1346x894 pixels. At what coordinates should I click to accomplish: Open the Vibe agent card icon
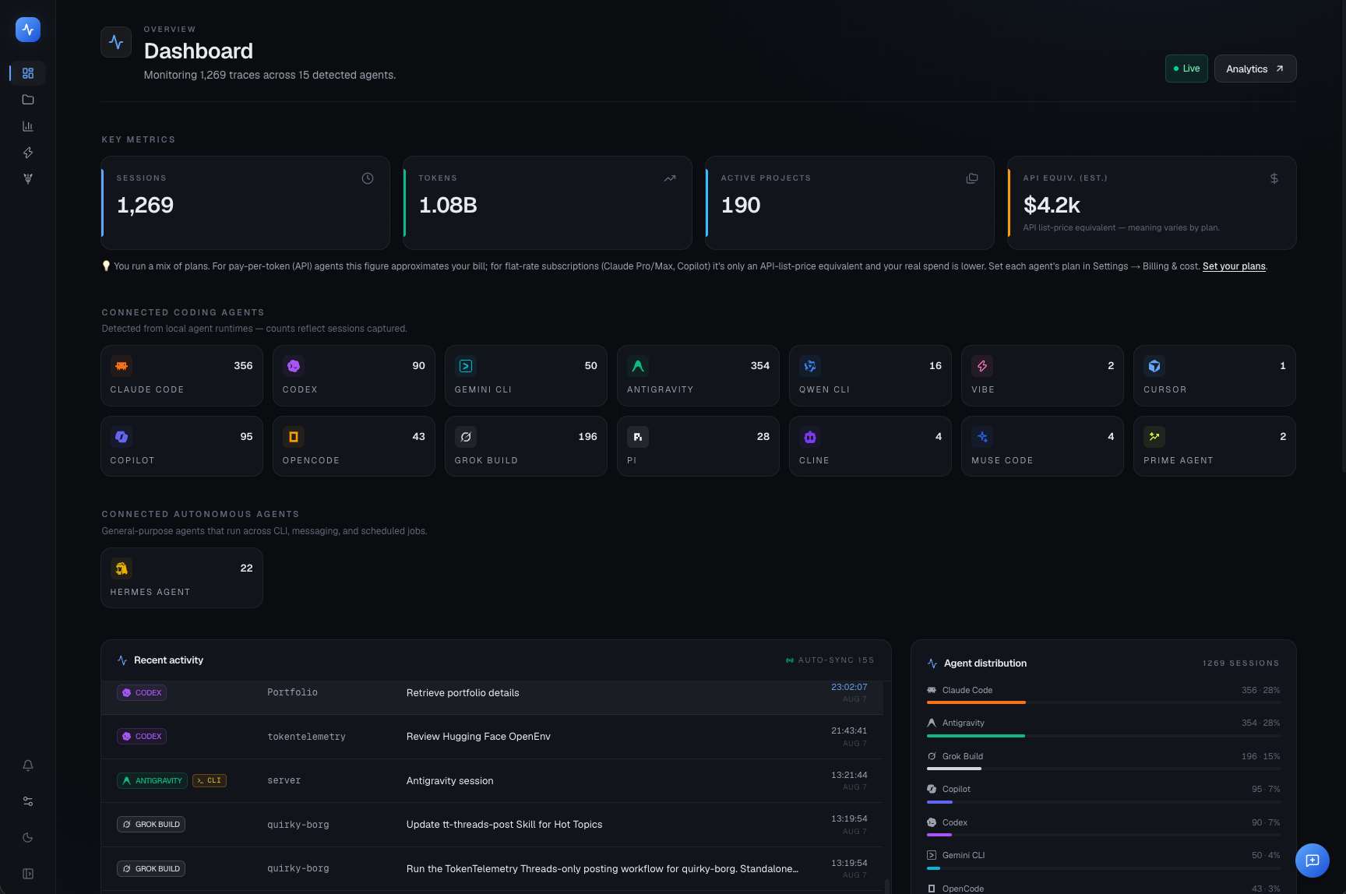pyautogui.click(x=982, y=366)
